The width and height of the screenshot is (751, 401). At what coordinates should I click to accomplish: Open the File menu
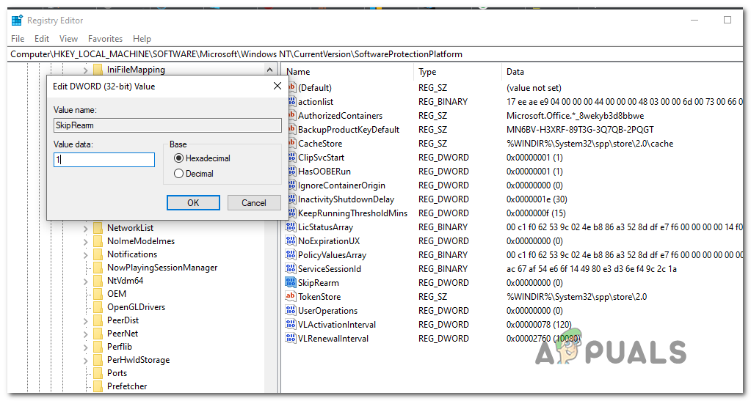click(x=18, y=39)
